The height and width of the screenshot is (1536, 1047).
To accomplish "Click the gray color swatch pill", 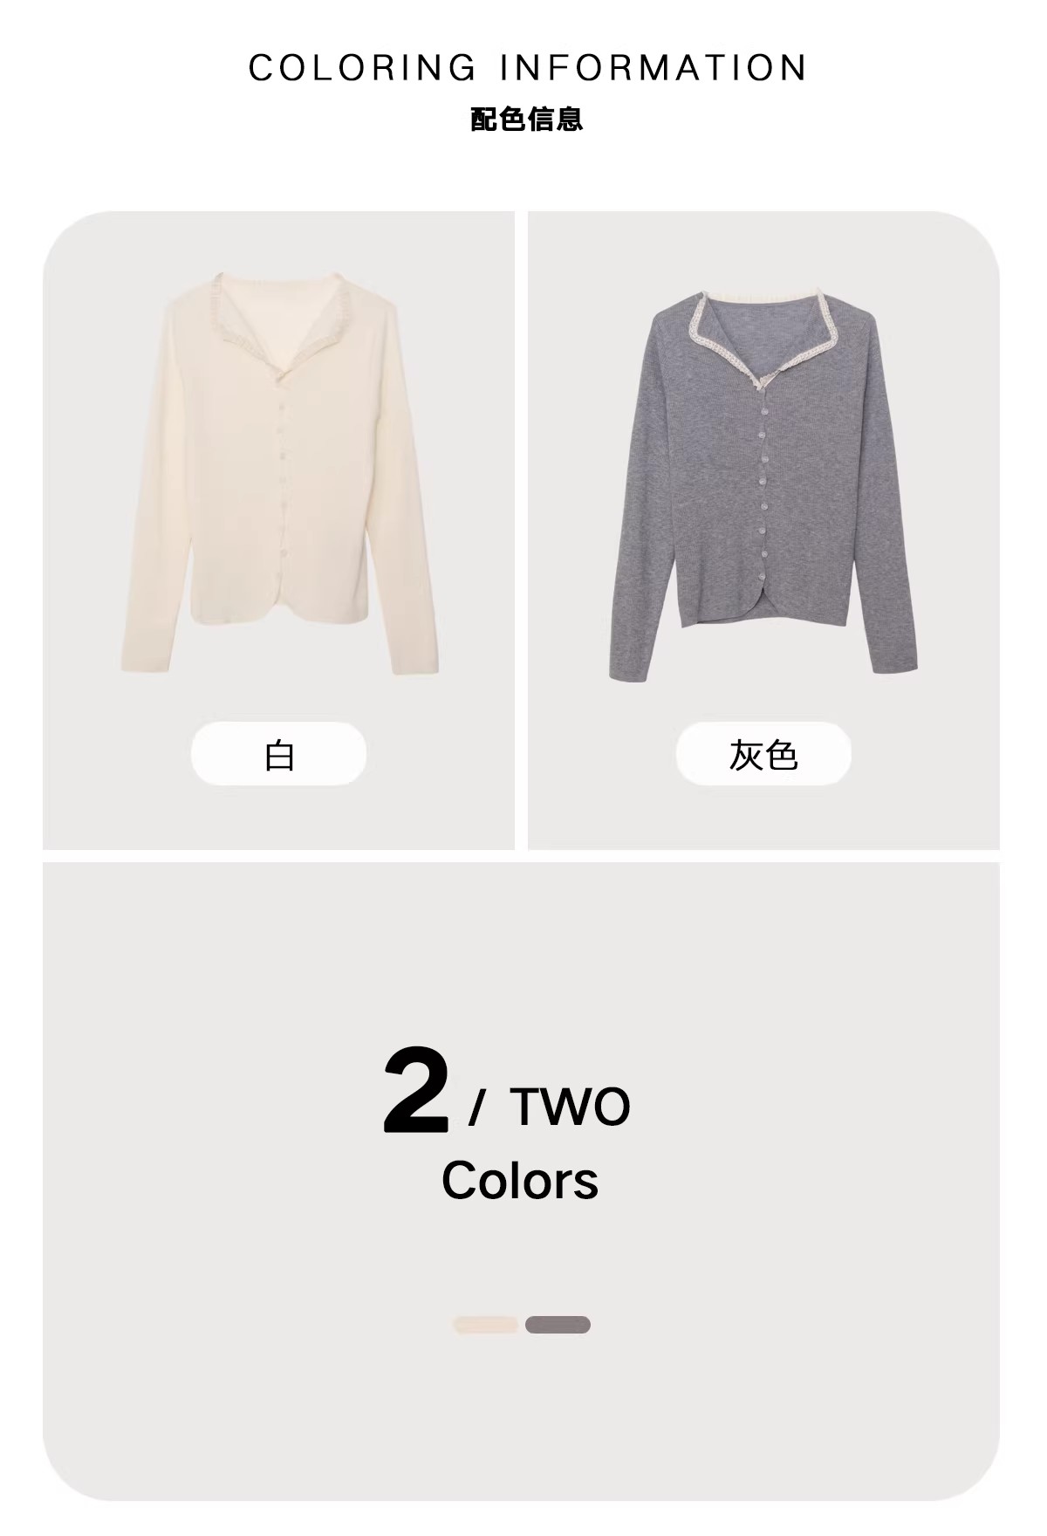I will [558, 1325].
